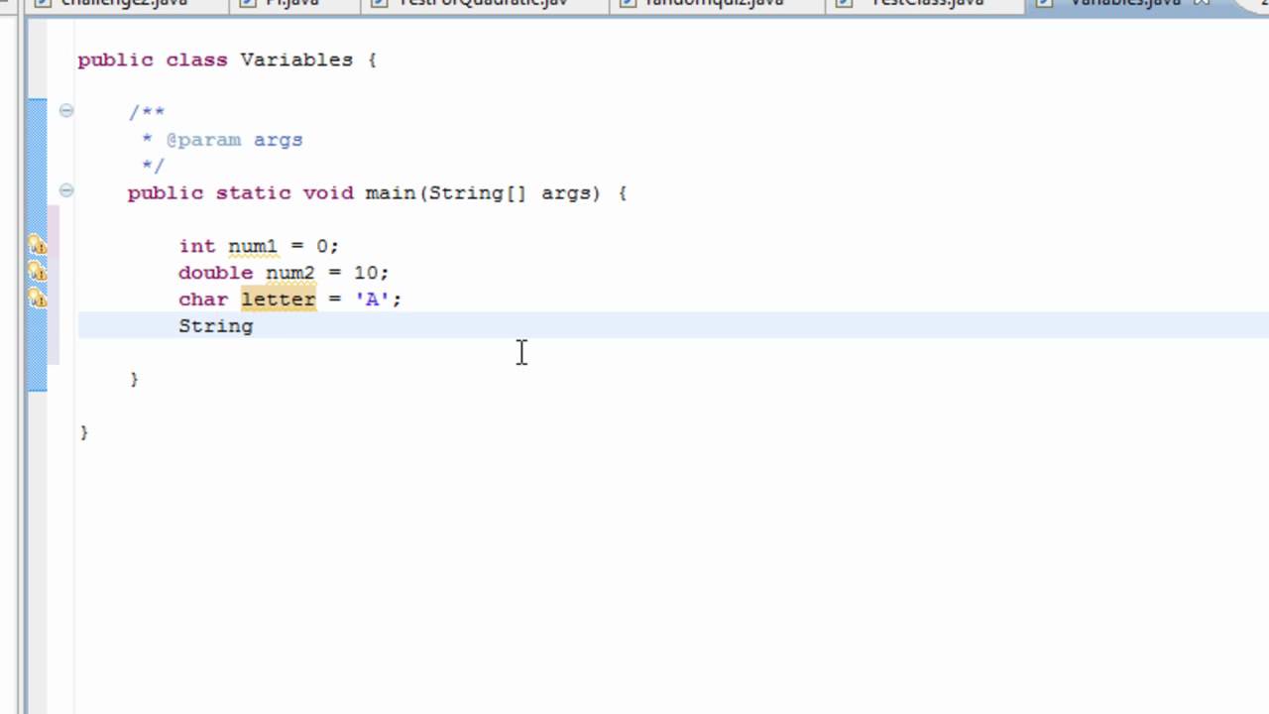The width and height of the screenshot is (1269, 714).
Task: Collapse the main method fold marker
Action: pos(66,190)
